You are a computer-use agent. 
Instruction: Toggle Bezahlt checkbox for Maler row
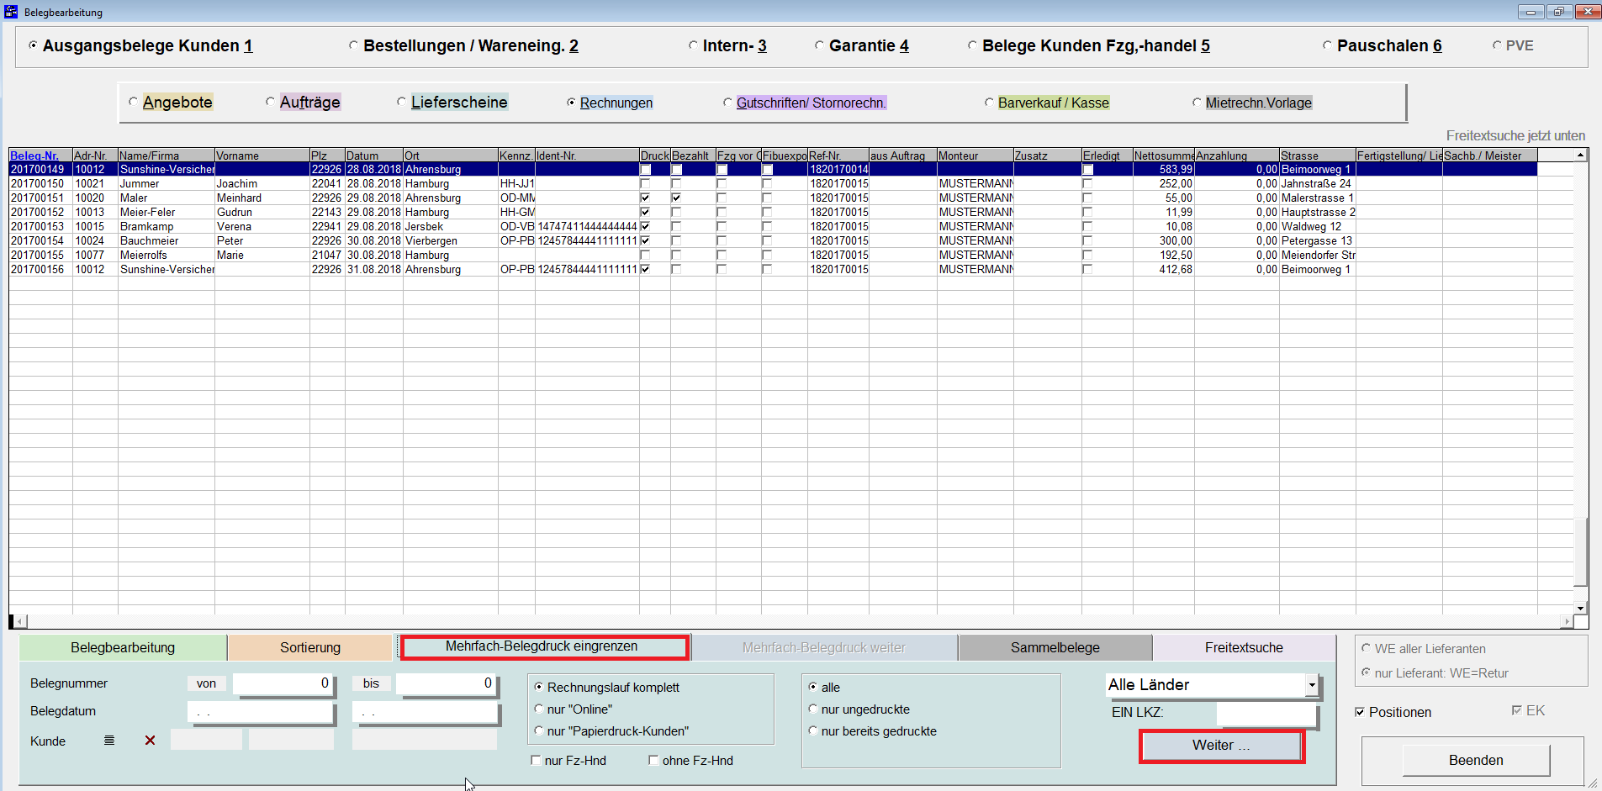tap(676, 198)
